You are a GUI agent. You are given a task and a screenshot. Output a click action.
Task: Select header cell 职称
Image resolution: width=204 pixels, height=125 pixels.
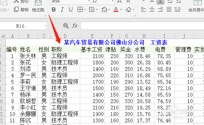tap(65, 49)
